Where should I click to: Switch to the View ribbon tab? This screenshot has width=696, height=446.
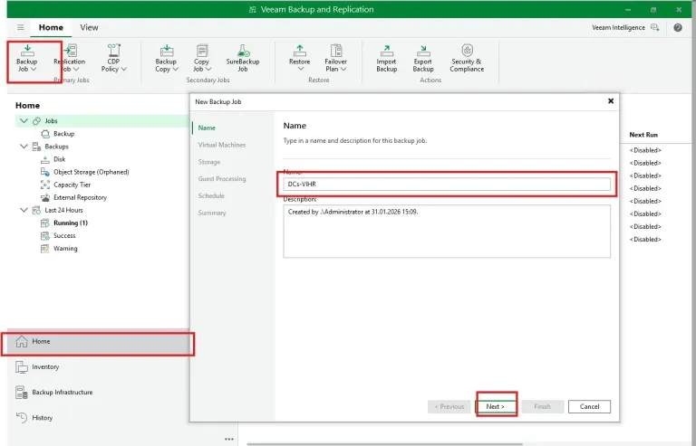tap(89, 28)
